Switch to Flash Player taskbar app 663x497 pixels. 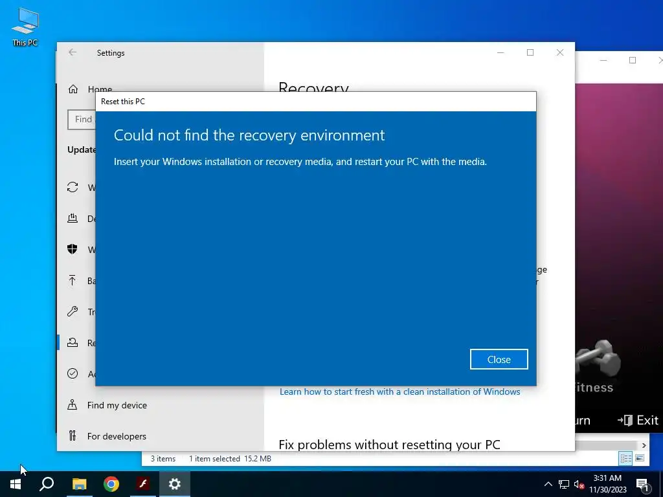click(143, 484)
